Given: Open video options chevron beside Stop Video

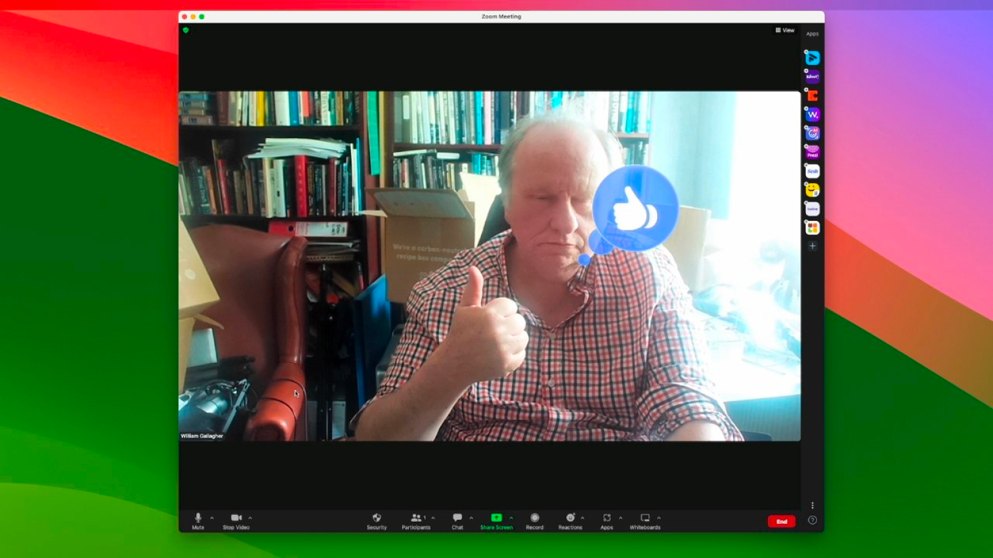Looking at the screenshot, I should pos(250,518).
